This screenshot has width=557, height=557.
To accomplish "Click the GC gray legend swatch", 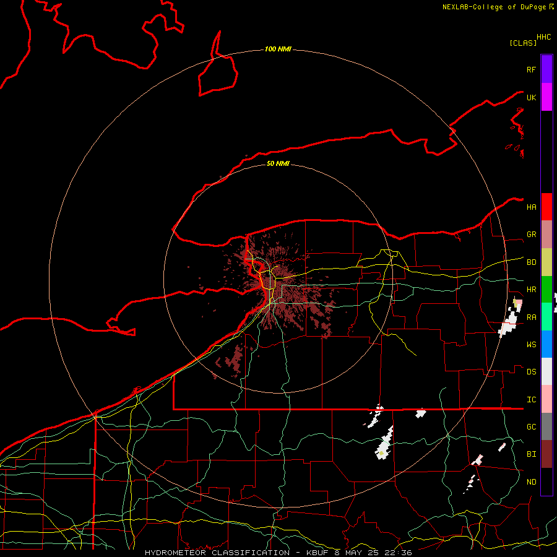I will [x=546, y=426].
